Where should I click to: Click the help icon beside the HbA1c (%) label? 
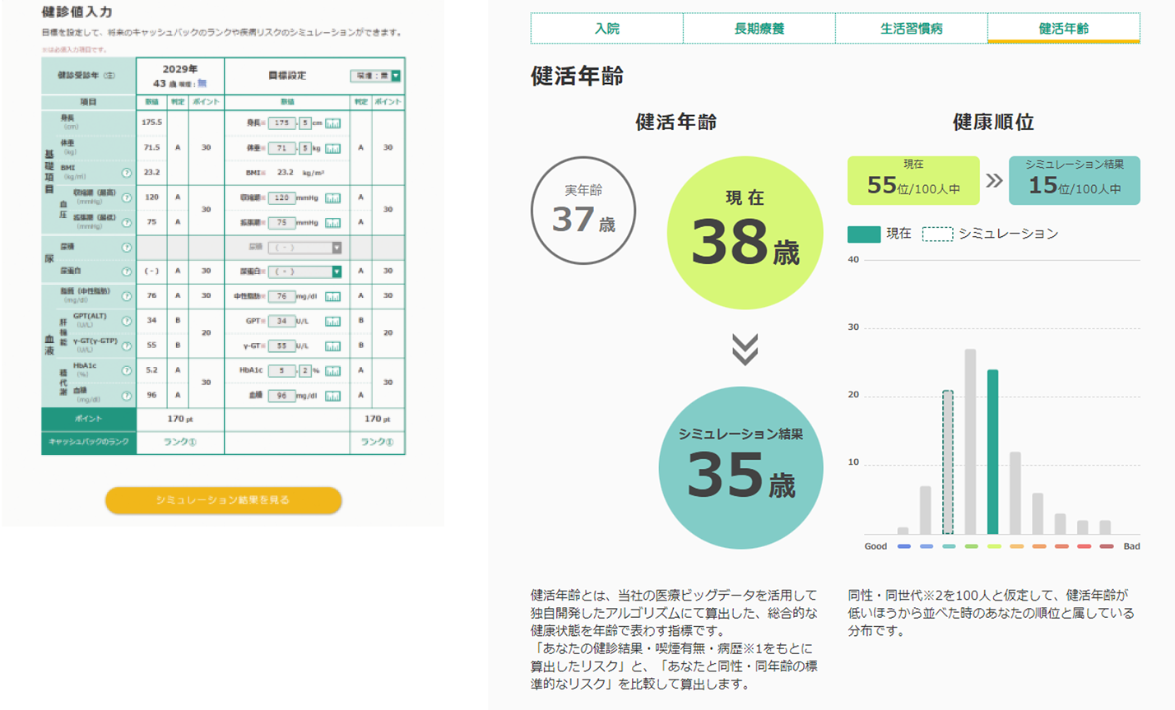pos(127,370)
